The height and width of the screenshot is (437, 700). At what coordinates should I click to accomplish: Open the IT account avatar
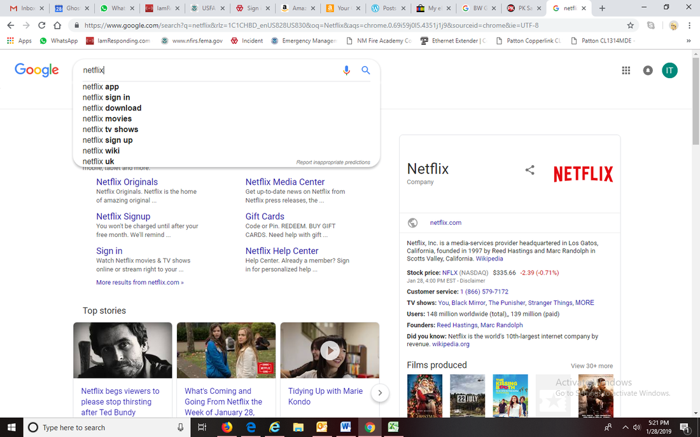point(669,71)
